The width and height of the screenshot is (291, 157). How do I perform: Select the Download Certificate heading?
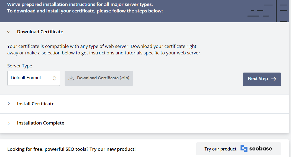[x=40, y=32]
